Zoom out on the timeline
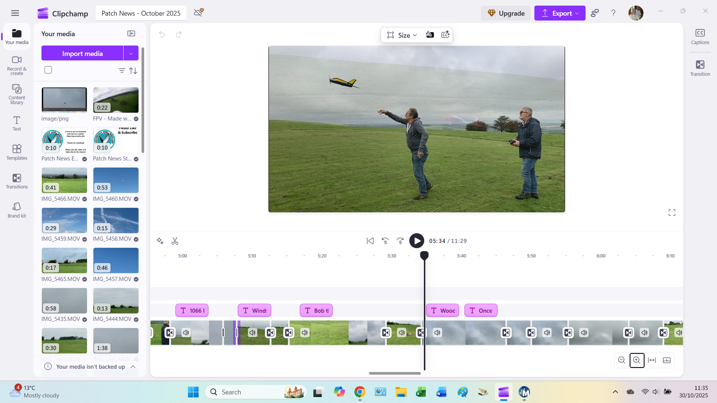 (x=621, y=360)
